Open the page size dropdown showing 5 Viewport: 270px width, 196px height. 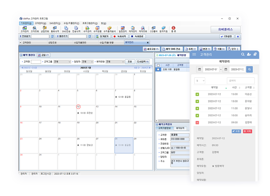click(200, 80)
